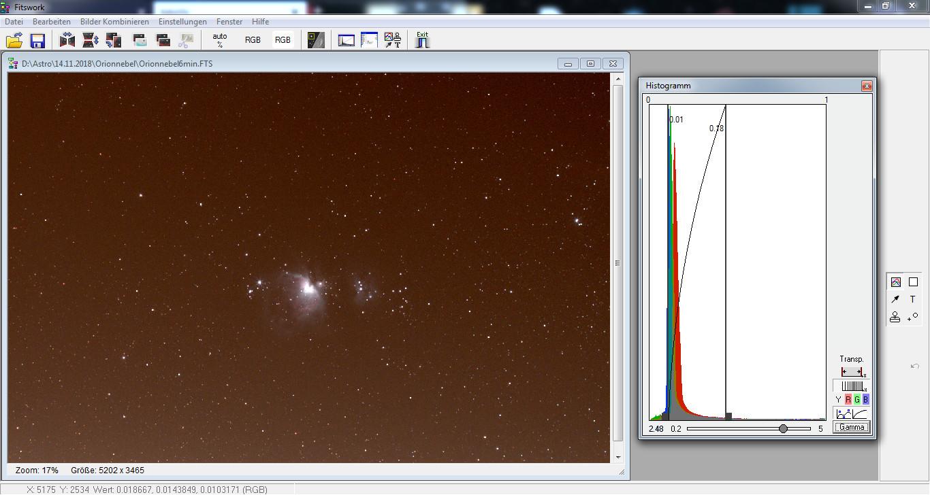This screenshot has height=495, width=930.
Task: Click the Exit toolbar icon
Action: (423, 39)
